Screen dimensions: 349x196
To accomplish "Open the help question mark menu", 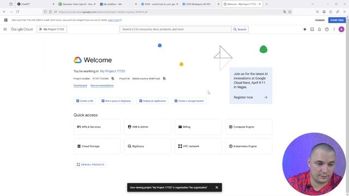I will 327,29.
